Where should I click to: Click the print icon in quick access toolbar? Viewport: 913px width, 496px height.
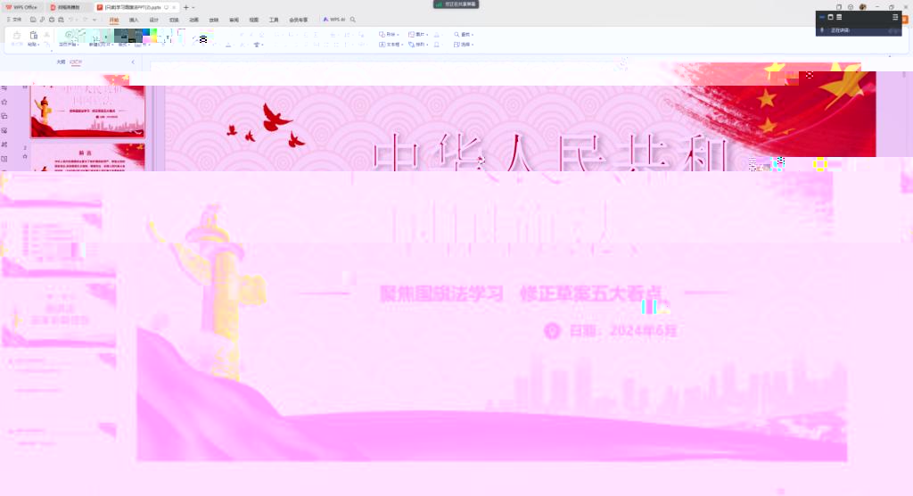coord(52,19)
